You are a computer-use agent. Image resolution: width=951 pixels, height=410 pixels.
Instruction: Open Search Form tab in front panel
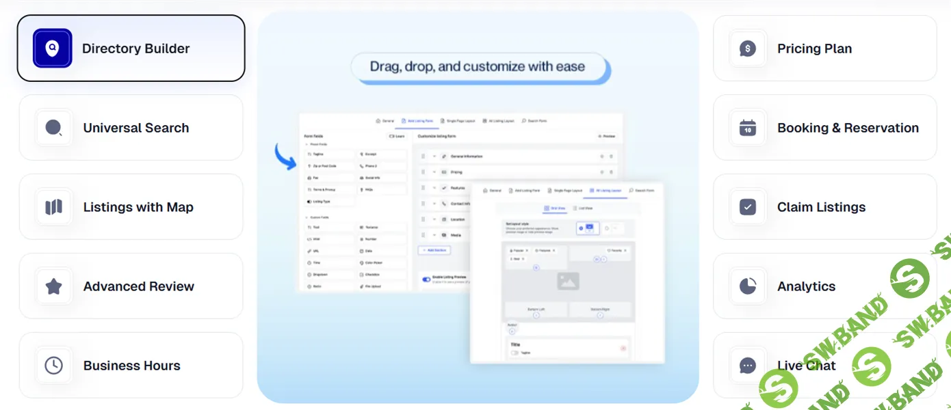point(641,191)
